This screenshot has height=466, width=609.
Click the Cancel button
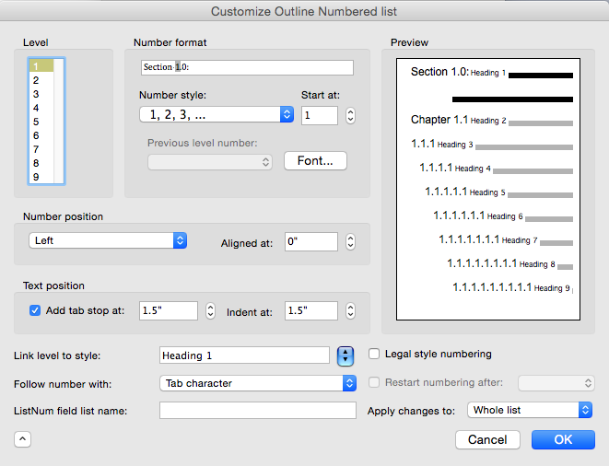tap(487, 439)
